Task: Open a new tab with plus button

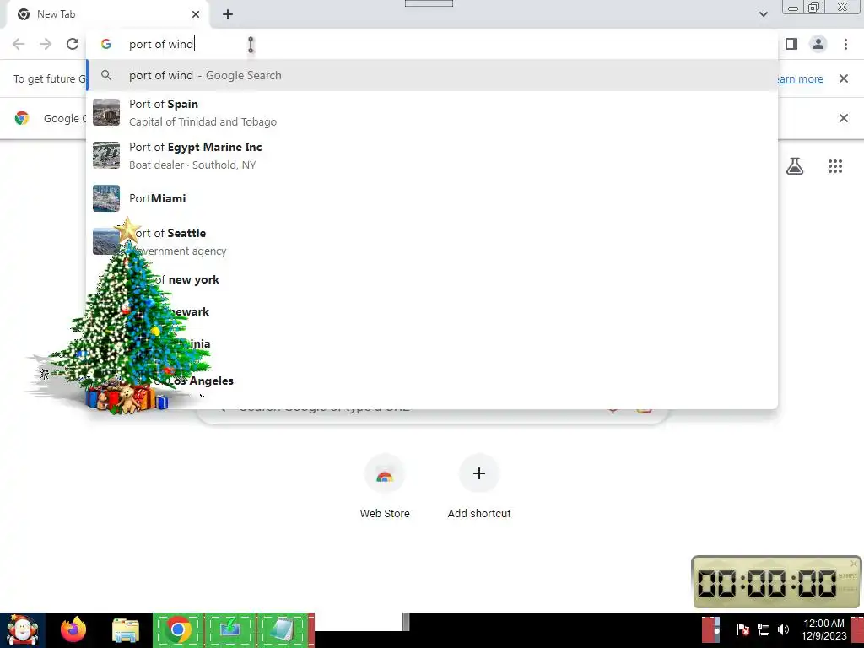Action: pos(228,14)
